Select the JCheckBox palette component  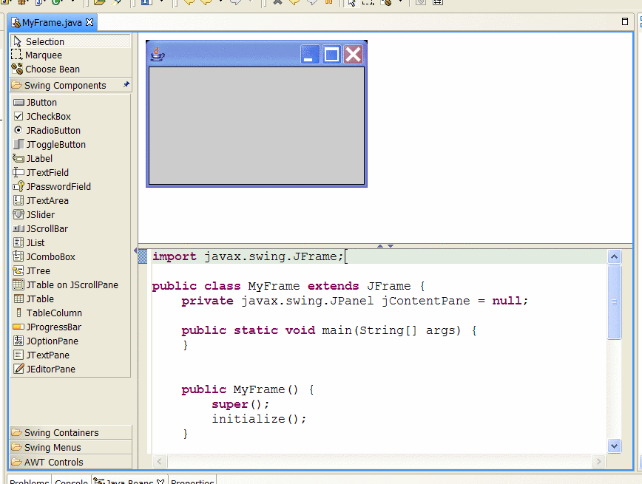(48, 117)
